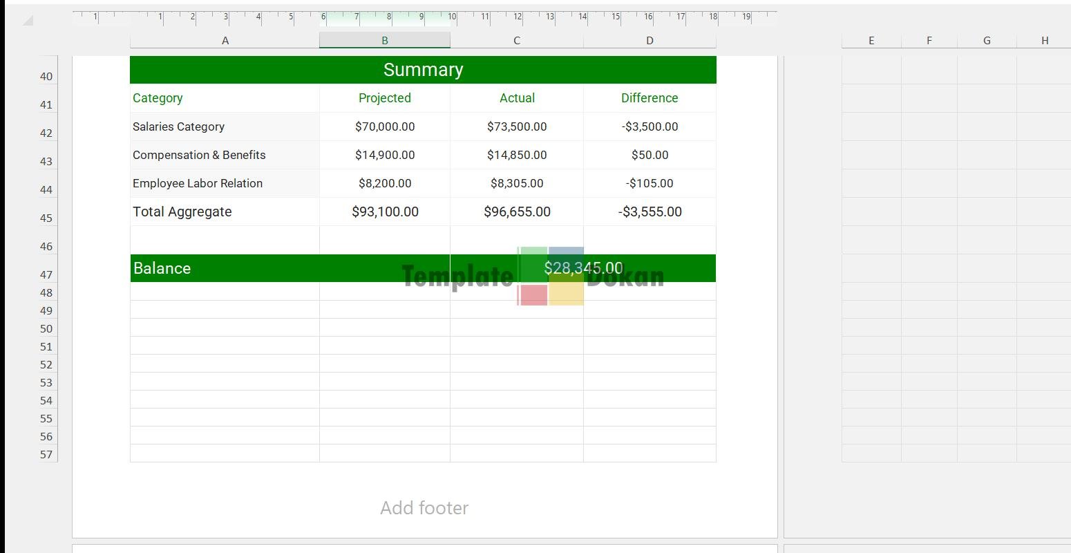Image resolution: width=1071 pixels, height=553 pixels.
Task: Click column D header
Action: (649, 41)
